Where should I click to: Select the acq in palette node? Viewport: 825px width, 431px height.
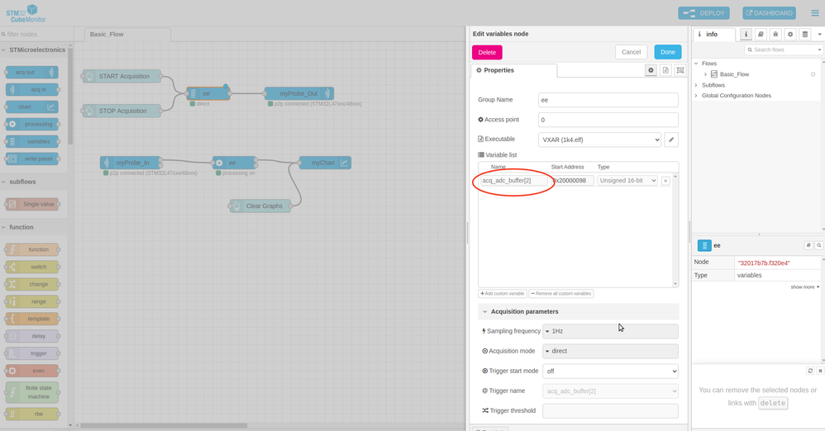pyautogui.click(x=32, y=89)
